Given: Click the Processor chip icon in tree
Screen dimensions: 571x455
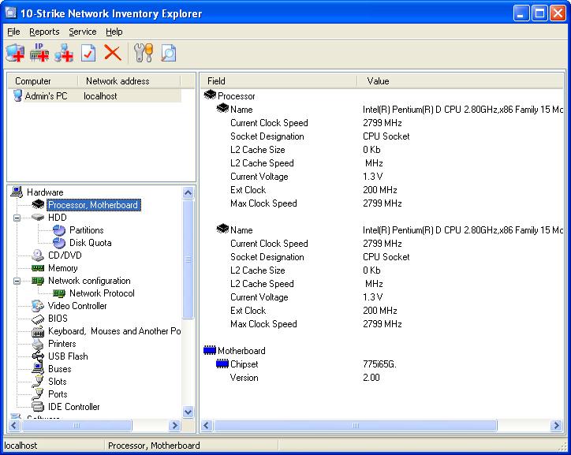Looking at the screenshot, I should tap(38, 204).
